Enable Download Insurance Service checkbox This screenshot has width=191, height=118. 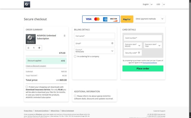click(27, 87)
